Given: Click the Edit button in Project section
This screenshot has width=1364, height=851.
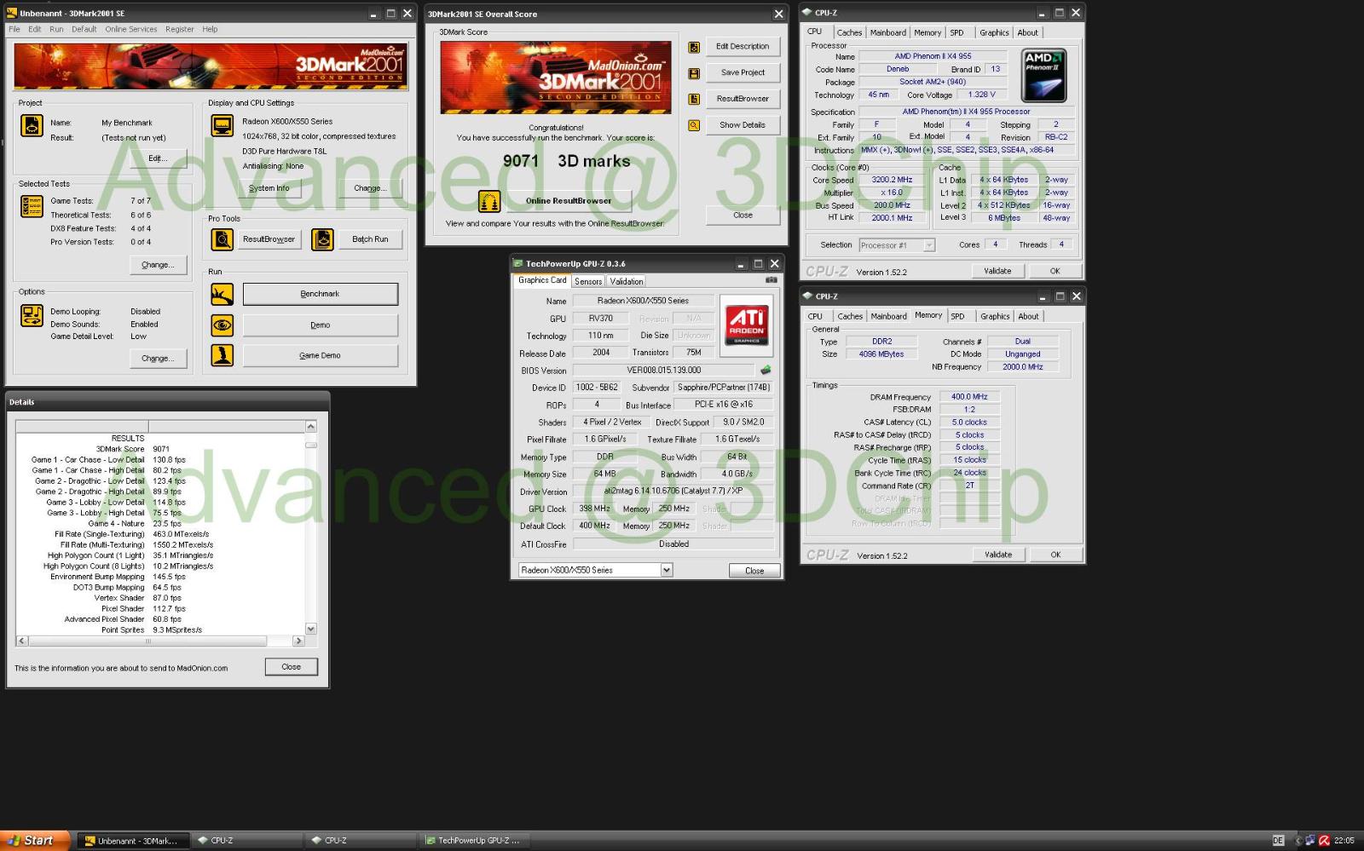Looking at the screenshot, I should click(157, 158).
